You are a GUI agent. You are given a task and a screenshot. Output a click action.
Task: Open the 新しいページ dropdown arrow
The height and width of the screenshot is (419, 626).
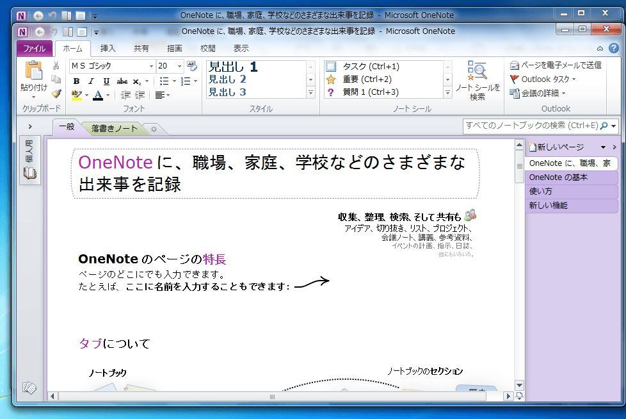click(x=603, y=147)
